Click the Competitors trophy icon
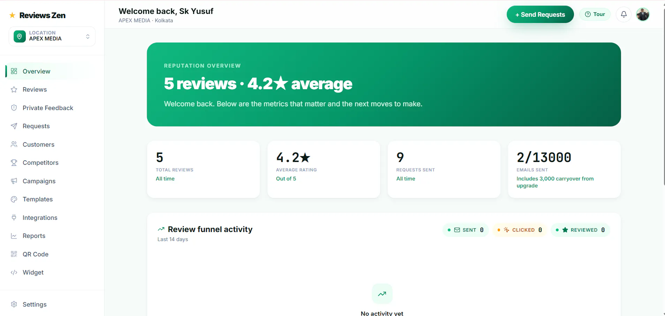The height and width of the screenshot is (316, 665). point(14,163)
